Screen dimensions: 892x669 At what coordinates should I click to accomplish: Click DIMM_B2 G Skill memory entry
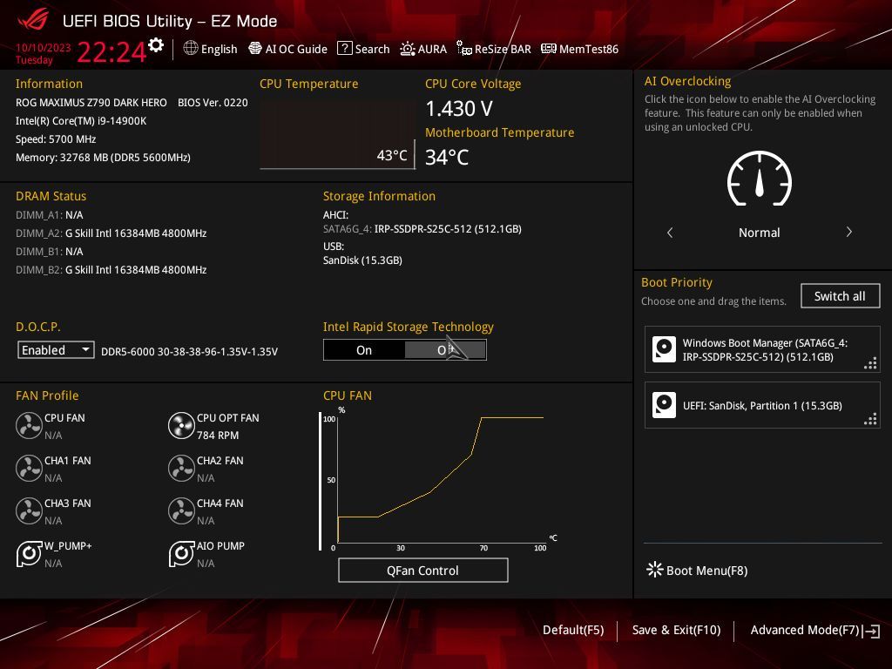[x=111, y=270]
